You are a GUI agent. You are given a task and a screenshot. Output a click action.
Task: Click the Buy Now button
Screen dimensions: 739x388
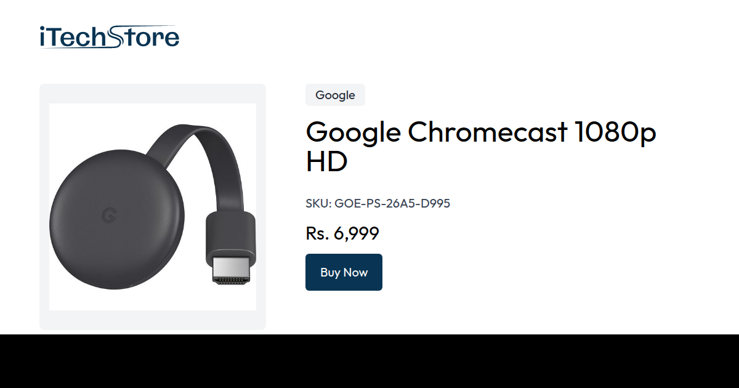click(344, 272)
